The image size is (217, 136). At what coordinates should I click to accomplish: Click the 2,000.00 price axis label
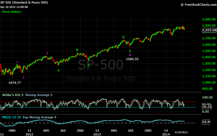[209, 19]
